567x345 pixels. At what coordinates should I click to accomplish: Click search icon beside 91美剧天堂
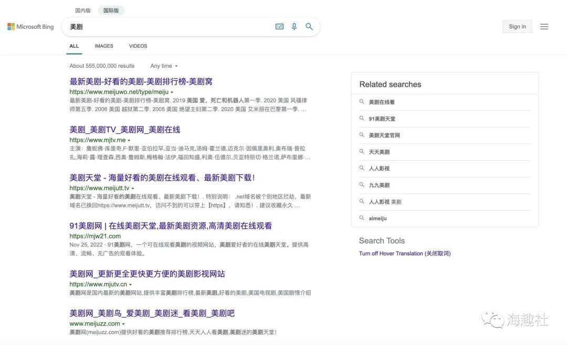[362, 119]
